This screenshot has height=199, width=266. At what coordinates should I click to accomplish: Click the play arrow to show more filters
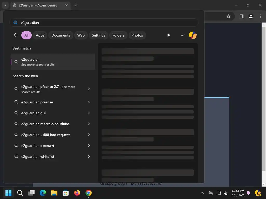pyautogui.click(x=169, y=35)
